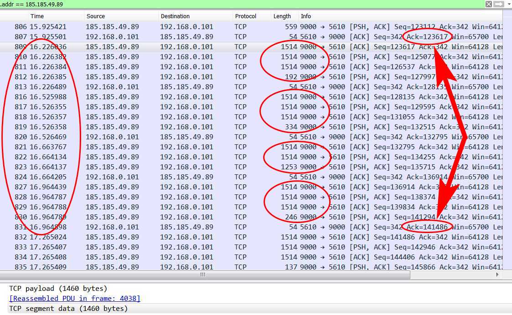Open the filter history dropdown arrow
Screen dimensions: 512x315
508,4
